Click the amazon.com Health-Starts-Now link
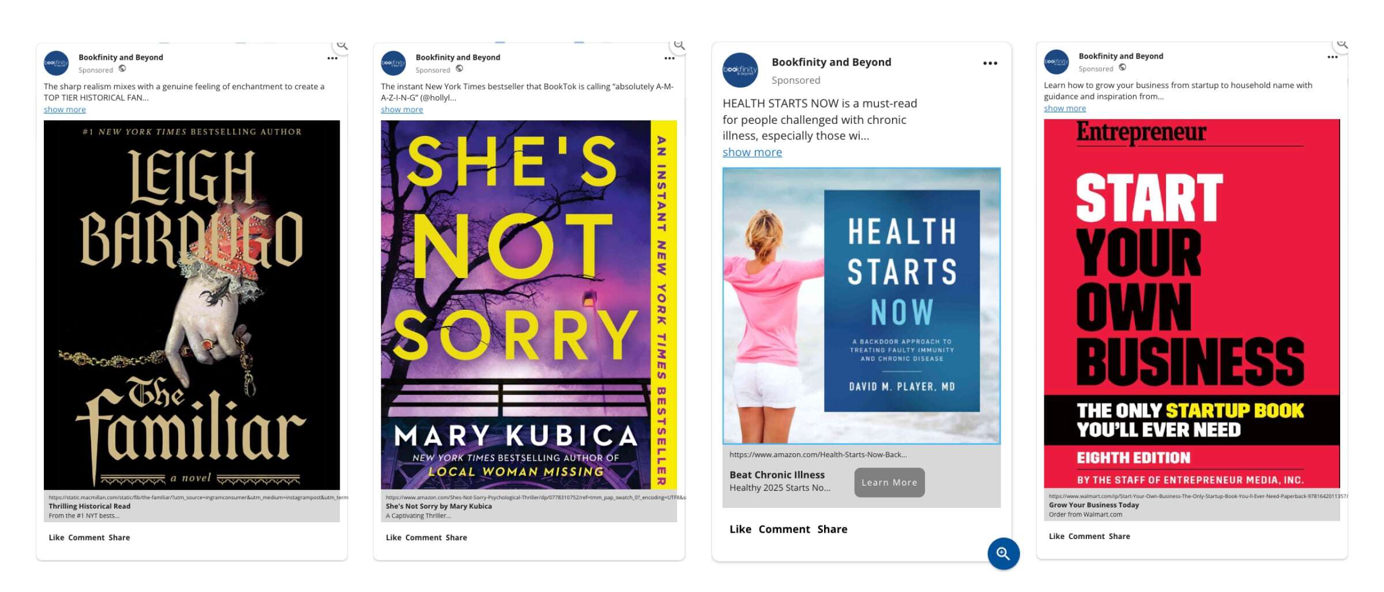Image resolution: width=1384 pixels, height=592 pixels. [x=818, y=454]
